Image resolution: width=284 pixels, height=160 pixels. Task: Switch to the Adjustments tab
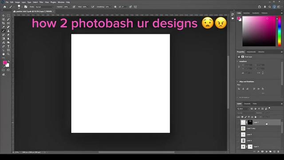(x=251, y=52)
